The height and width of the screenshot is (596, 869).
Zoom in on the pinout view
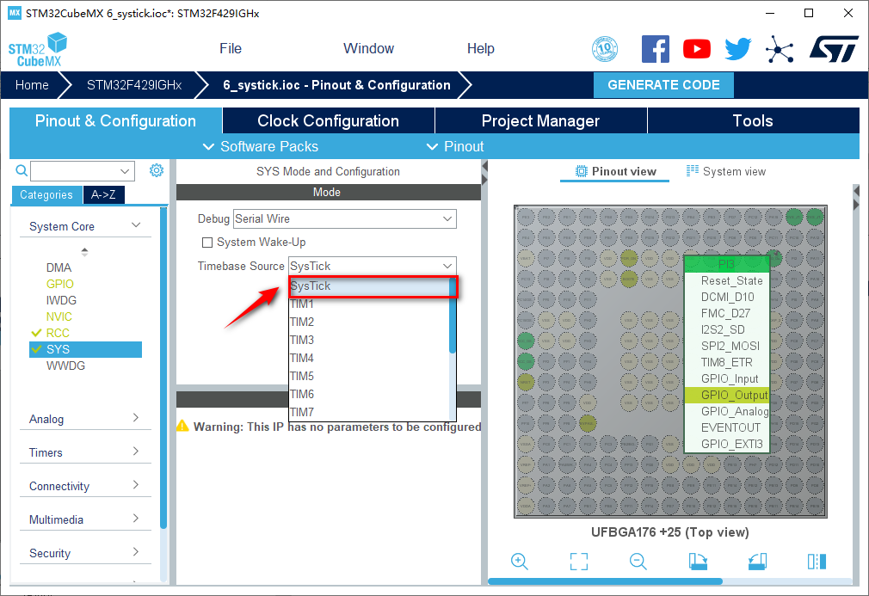coord(519,562)
